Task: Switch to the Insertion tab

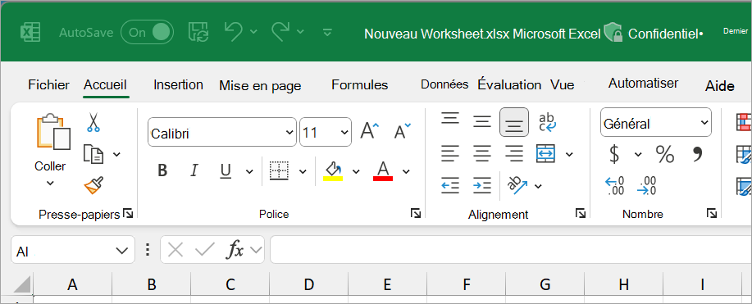Action: pyautogui.click(x=178, y=85)
